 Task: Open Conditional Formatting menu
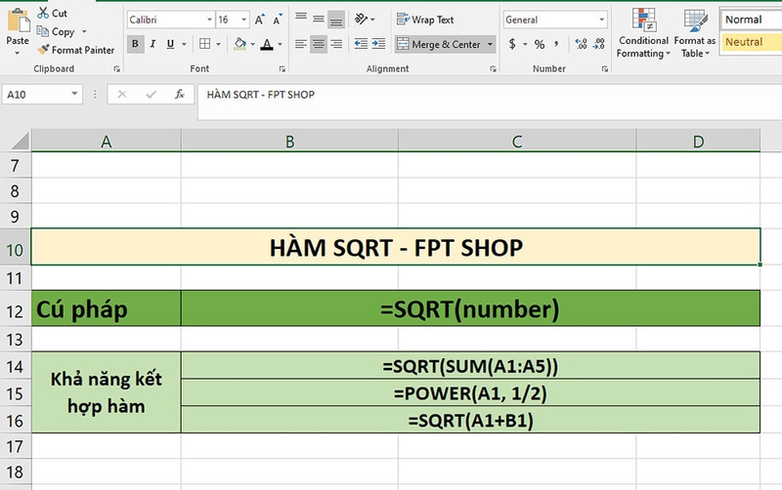(x=643, y=33)
